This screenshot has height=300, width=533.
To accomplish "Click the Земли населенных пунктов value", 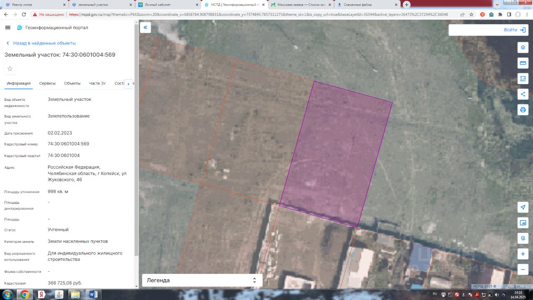I will [78, 241].
